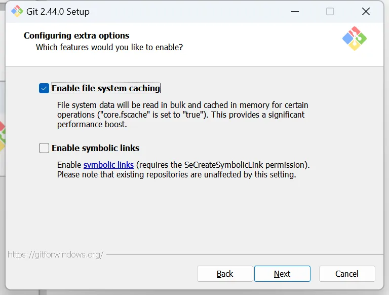Uncheck the Enable file system caching checkbox

(44, 88)
